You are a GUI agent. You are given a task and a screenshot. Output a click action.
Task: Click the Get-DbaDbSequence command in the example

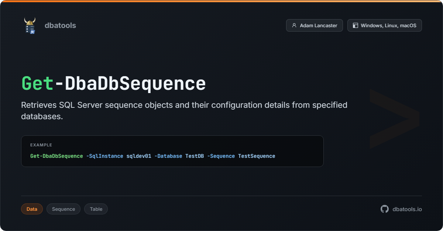pyautogui.click(x=56, y=156)
